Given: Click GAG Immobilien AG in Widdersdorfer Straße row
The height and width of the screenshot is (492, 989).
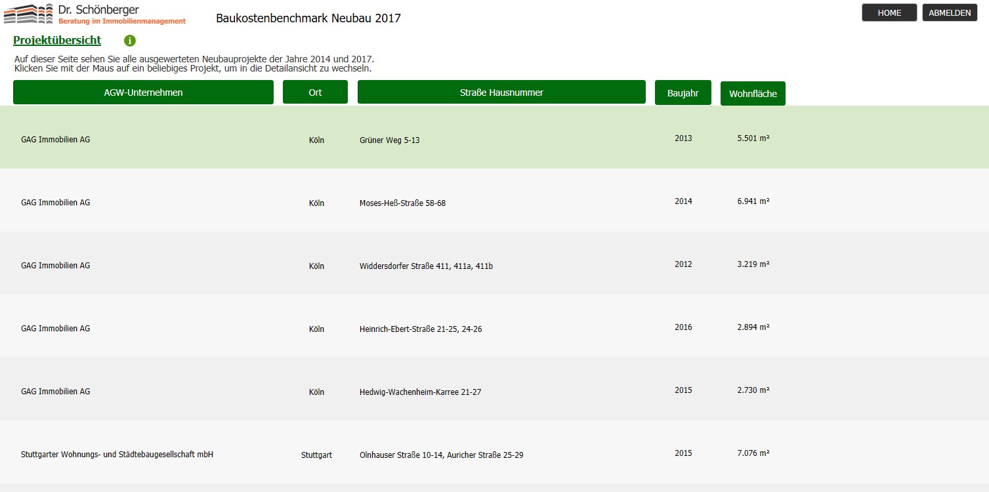Looking at the screenshot, I should click(55, 266).
